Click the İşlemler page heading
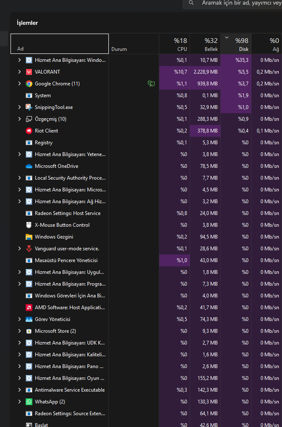282x427 pixels. click(27, 23)
